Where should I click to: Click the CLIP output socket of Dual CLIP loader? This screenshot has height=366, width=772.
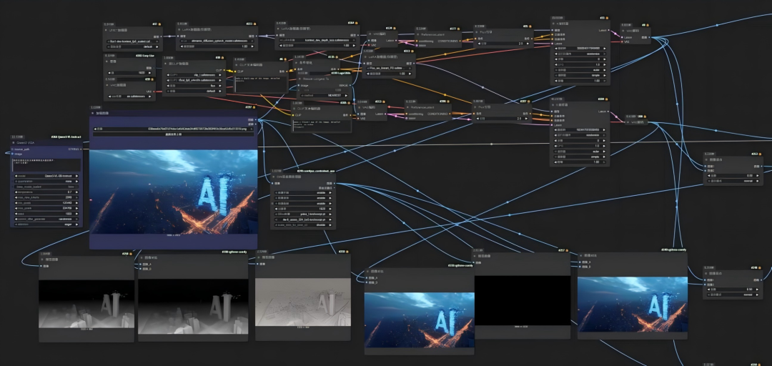[x=225, y=71]
